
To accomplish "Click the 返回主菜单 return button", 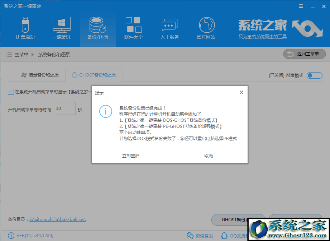I will (x=305, y=54).
